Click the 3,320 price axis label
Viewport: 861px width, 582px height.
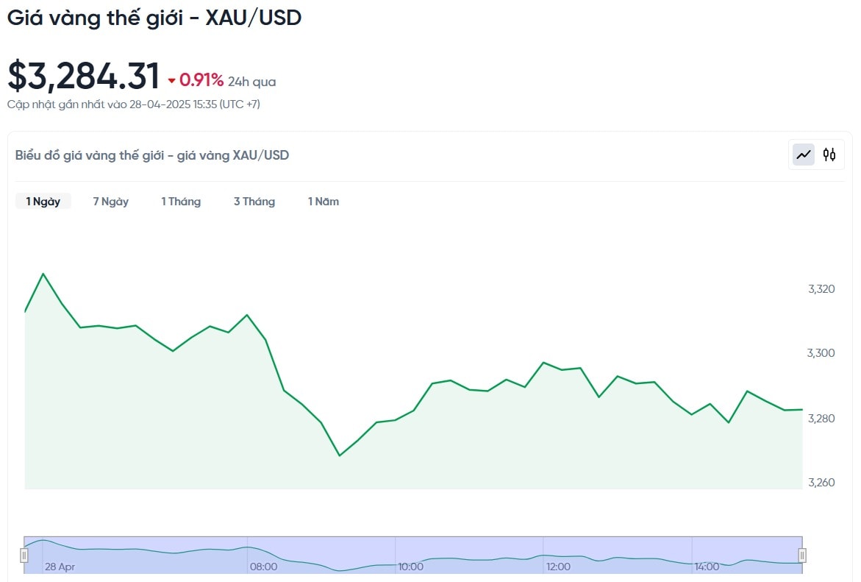click(x=821, y=289)
